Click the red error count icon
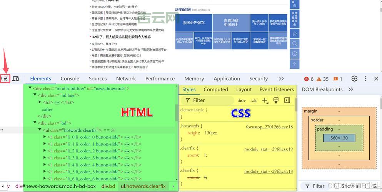This screenshot has width=382, height=192. (x=307, y=79)
